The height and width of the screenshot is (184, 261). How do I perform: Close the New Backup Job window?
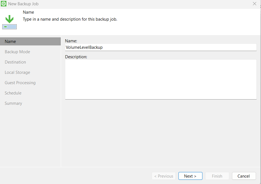(x=254, y=4)
